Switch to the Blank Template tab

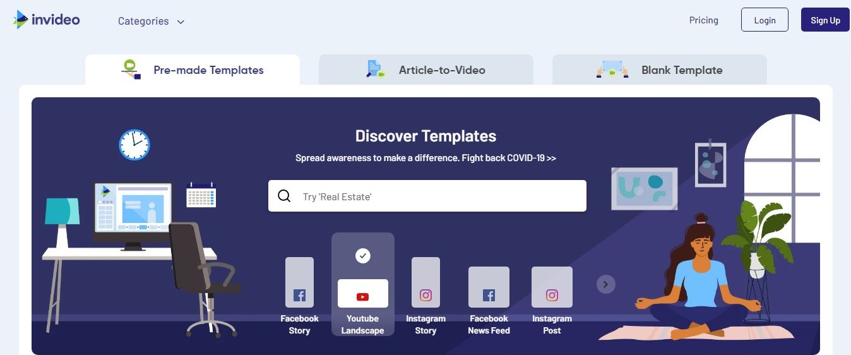[x=660, y=69]
